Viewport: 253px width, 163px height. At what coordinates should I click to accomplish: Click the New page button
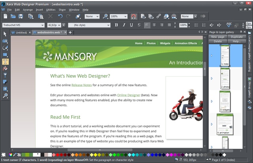click(x=218, y=37)
